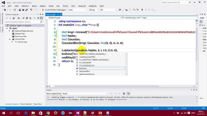Click the View Code icon in Solution Explorer
Screen dimensions: 207x116
point(35,18)
